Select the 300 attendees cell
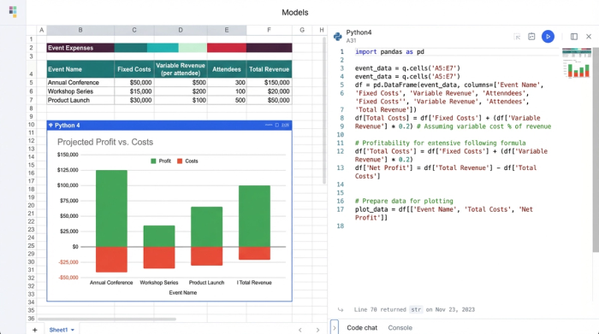 227,82
